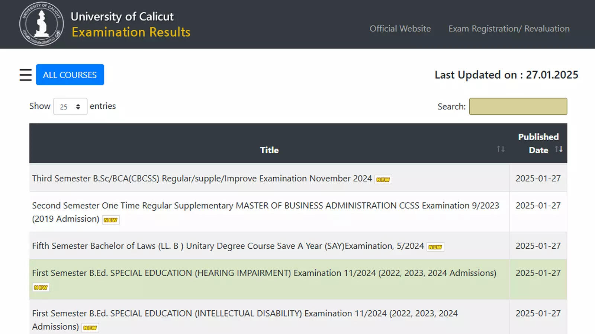Click inside the Search field
The width and height of the screenshot is (595, 334).
[x=518, y=107]
